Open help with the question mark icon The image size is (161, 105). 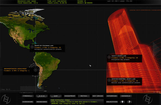[129, 102]
